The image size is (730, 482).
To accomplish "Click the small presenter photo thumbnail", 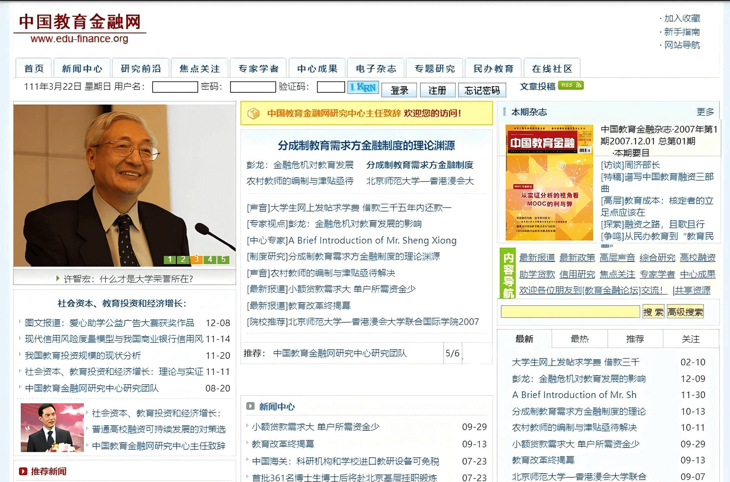I will pyautogui.click(x=52, y=428).
